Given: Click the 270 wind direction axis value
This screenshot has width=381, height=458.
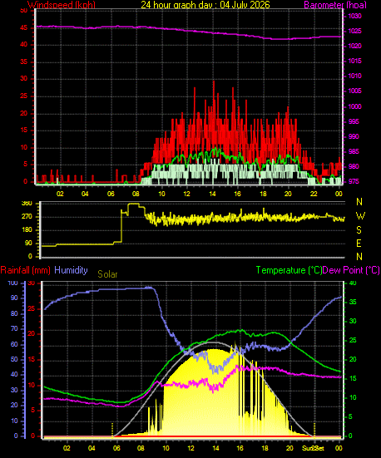Looking at the screenshot, I should (27, 217).
